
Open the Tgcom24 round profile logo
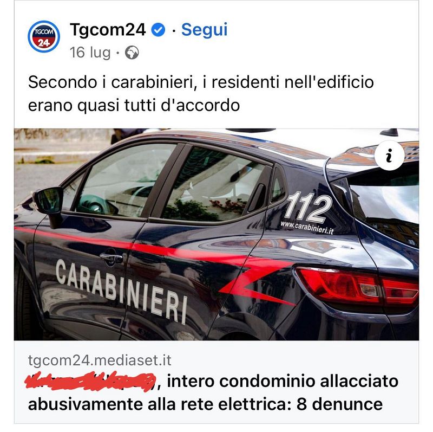point(44,36)
